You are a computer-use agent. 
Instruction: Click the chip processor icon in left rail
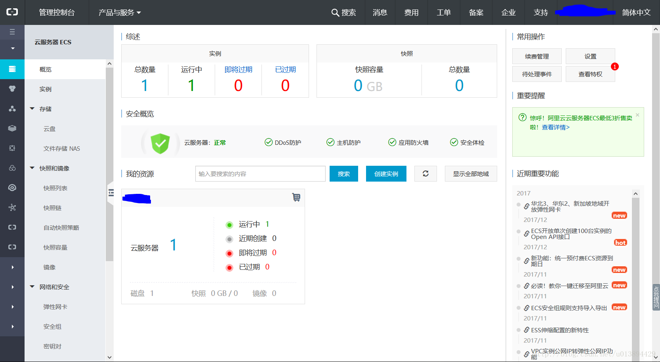12,148
